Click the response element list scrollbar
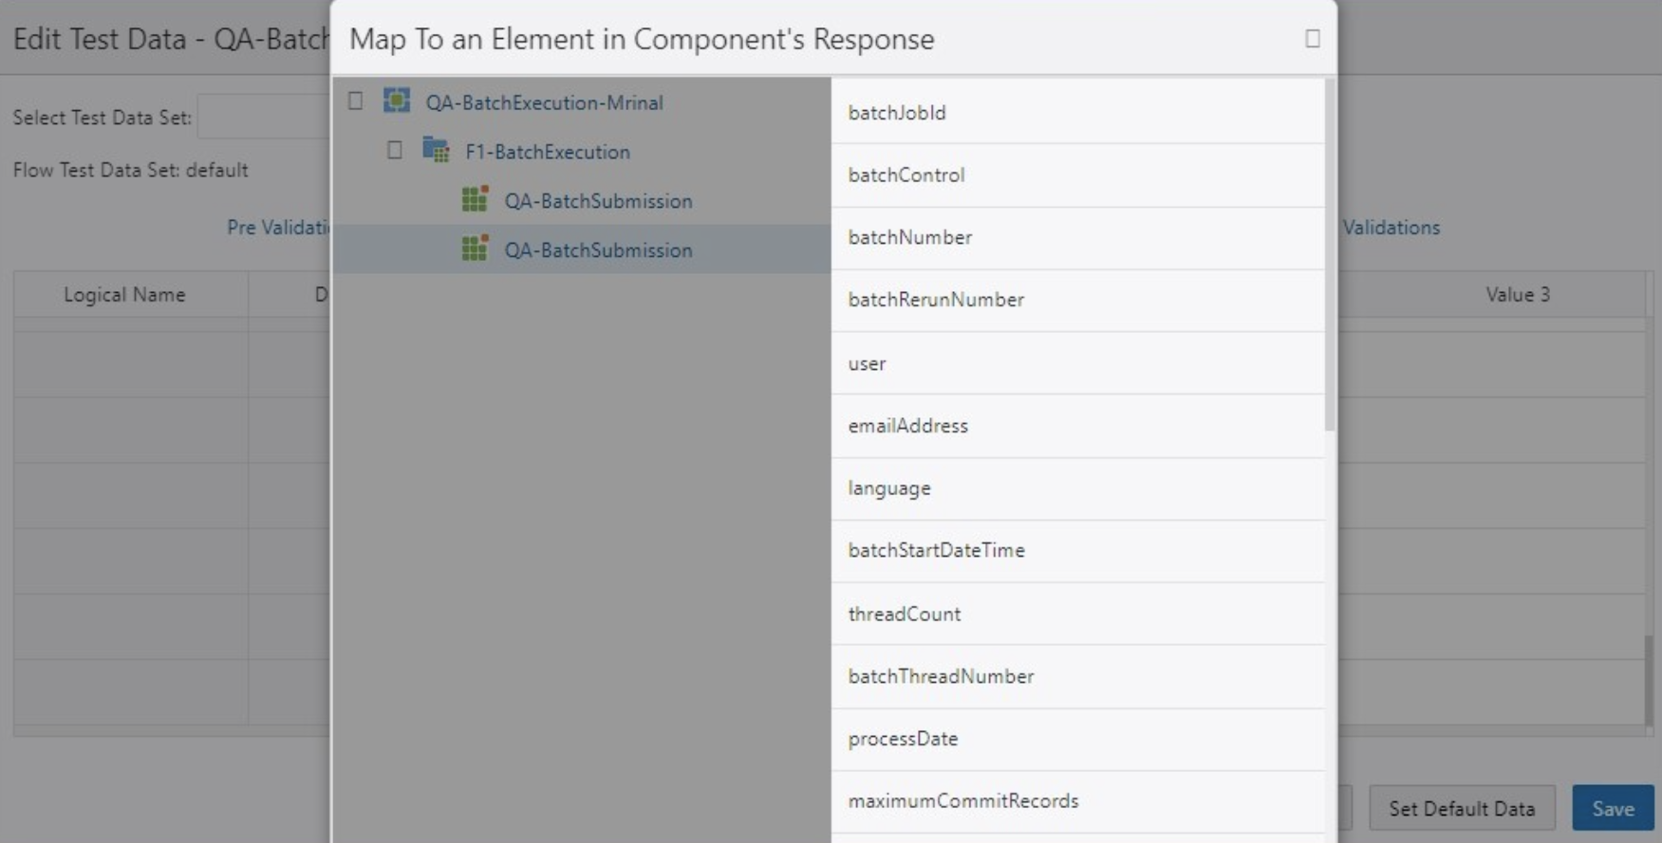 pos(1329,256)
